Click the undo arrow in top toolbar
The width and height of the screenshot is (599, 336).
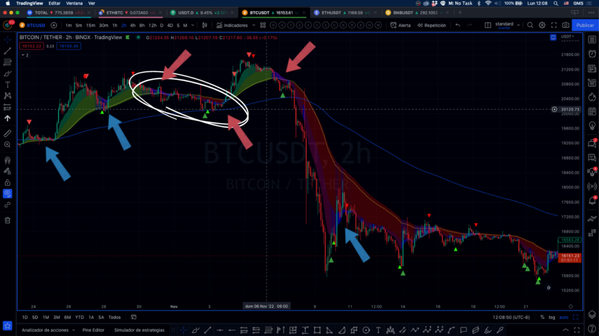tap(457, 25)
